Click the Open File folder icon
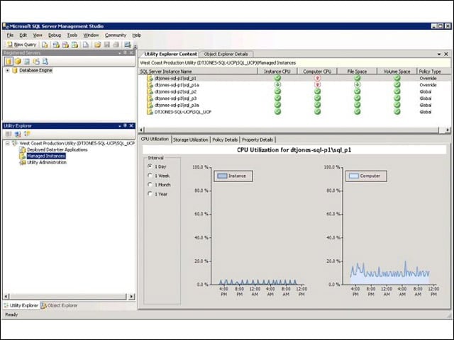This screenshot has width=454, height=340. 98,45
